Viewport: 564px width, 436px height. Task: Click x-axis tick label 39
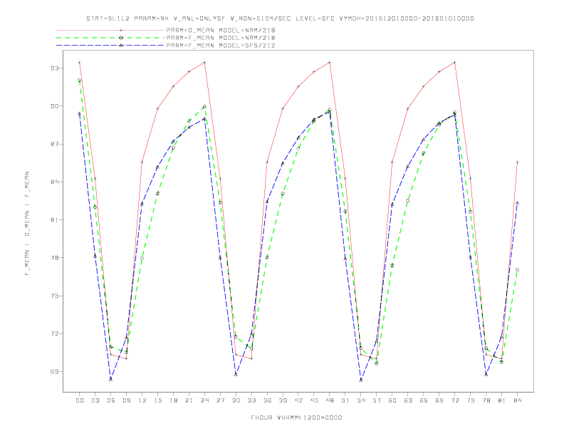(283, 400)
